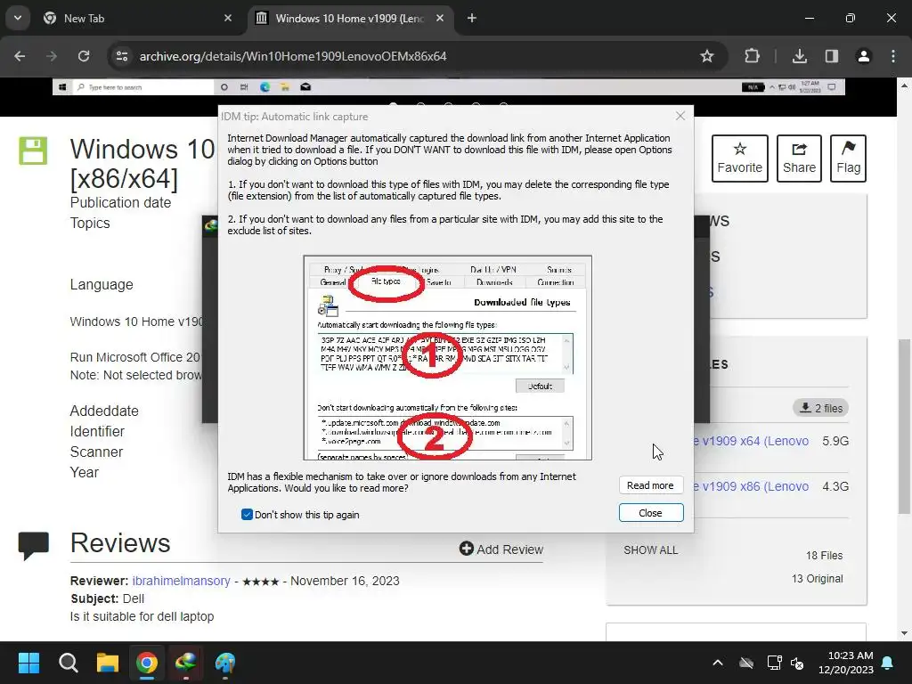The width and height of the screenshot is (912, 684).
Task: Open the Chrome tab search dropdown arrow
Action: click(18, 18)
